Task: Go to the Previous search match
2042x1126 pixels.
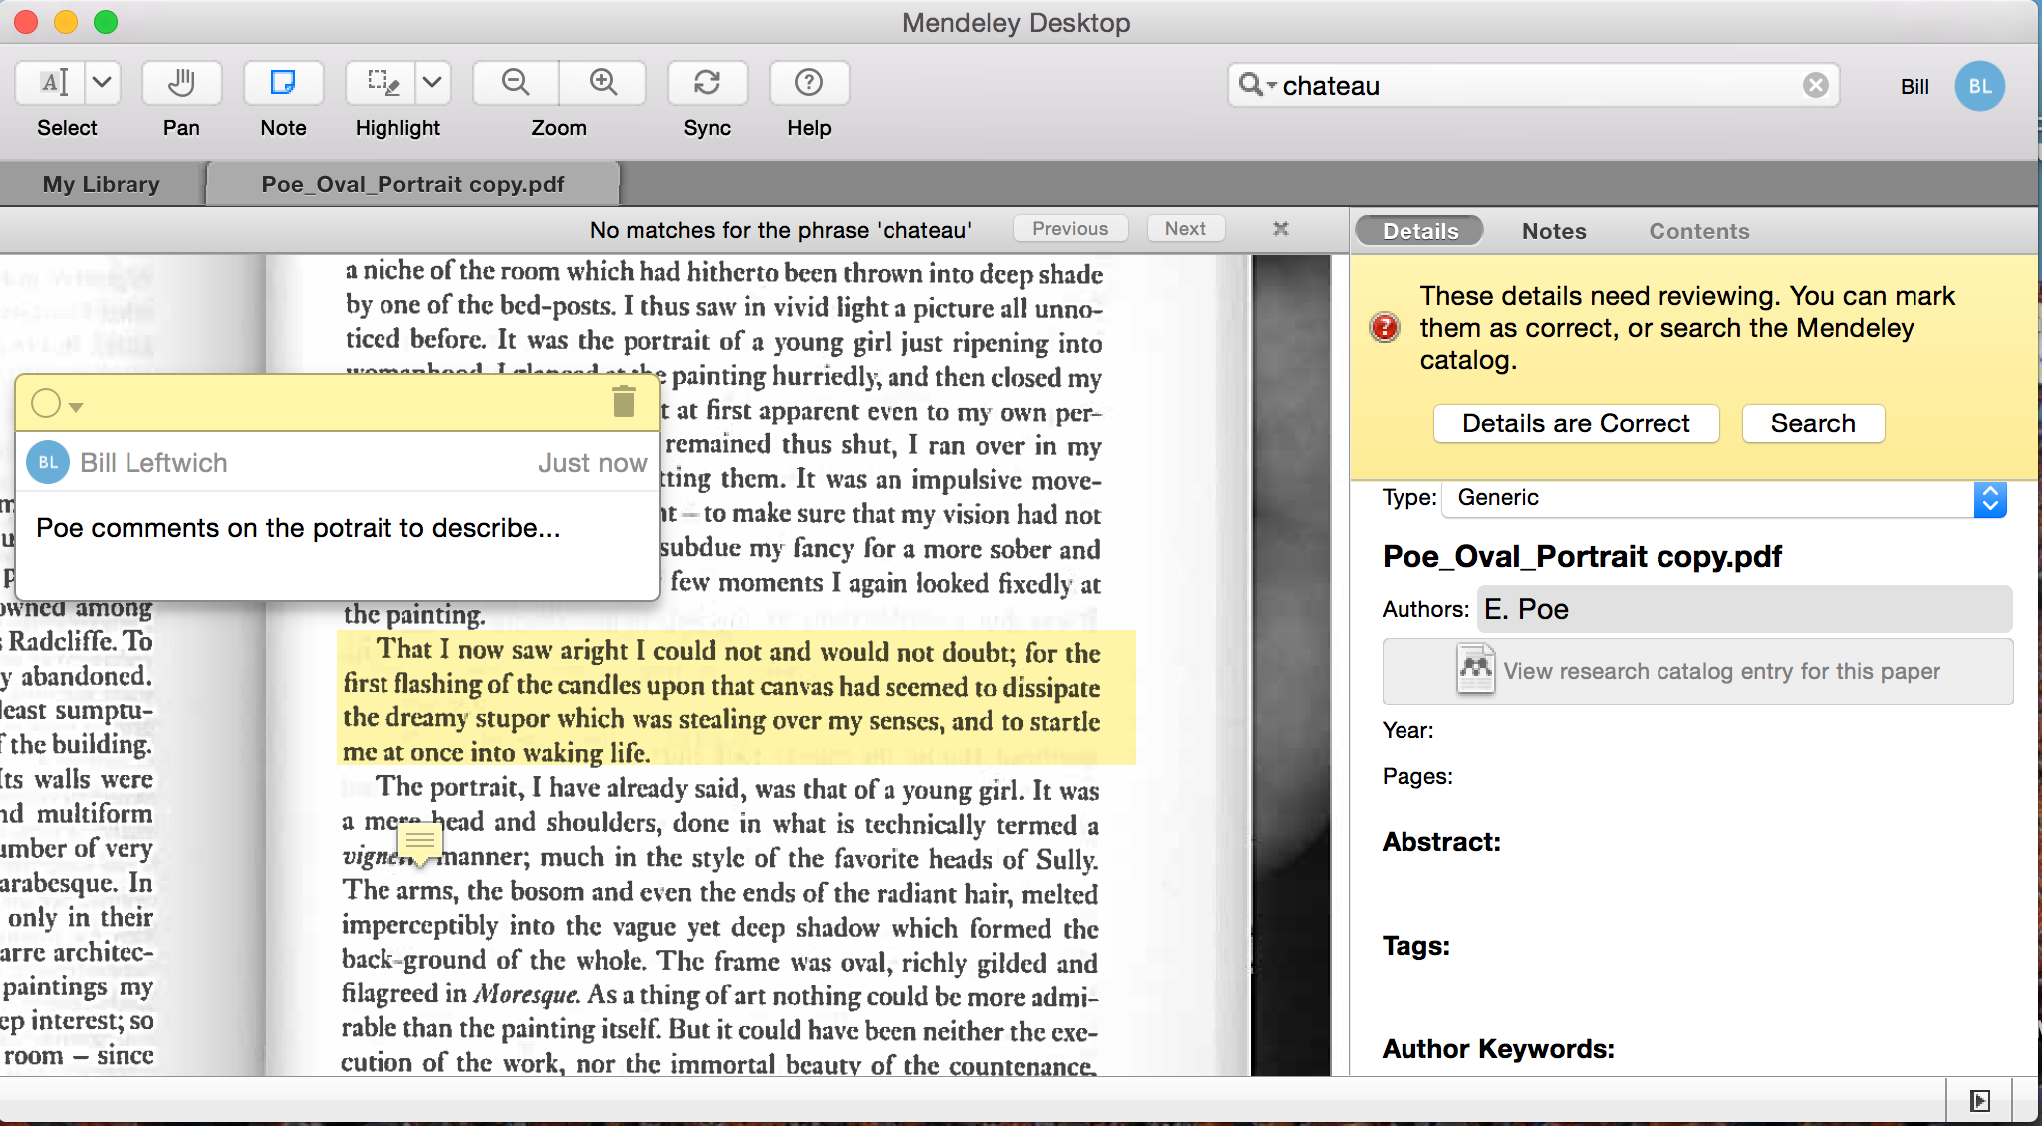Action: pyautogui.click(x=1070, y=229)
